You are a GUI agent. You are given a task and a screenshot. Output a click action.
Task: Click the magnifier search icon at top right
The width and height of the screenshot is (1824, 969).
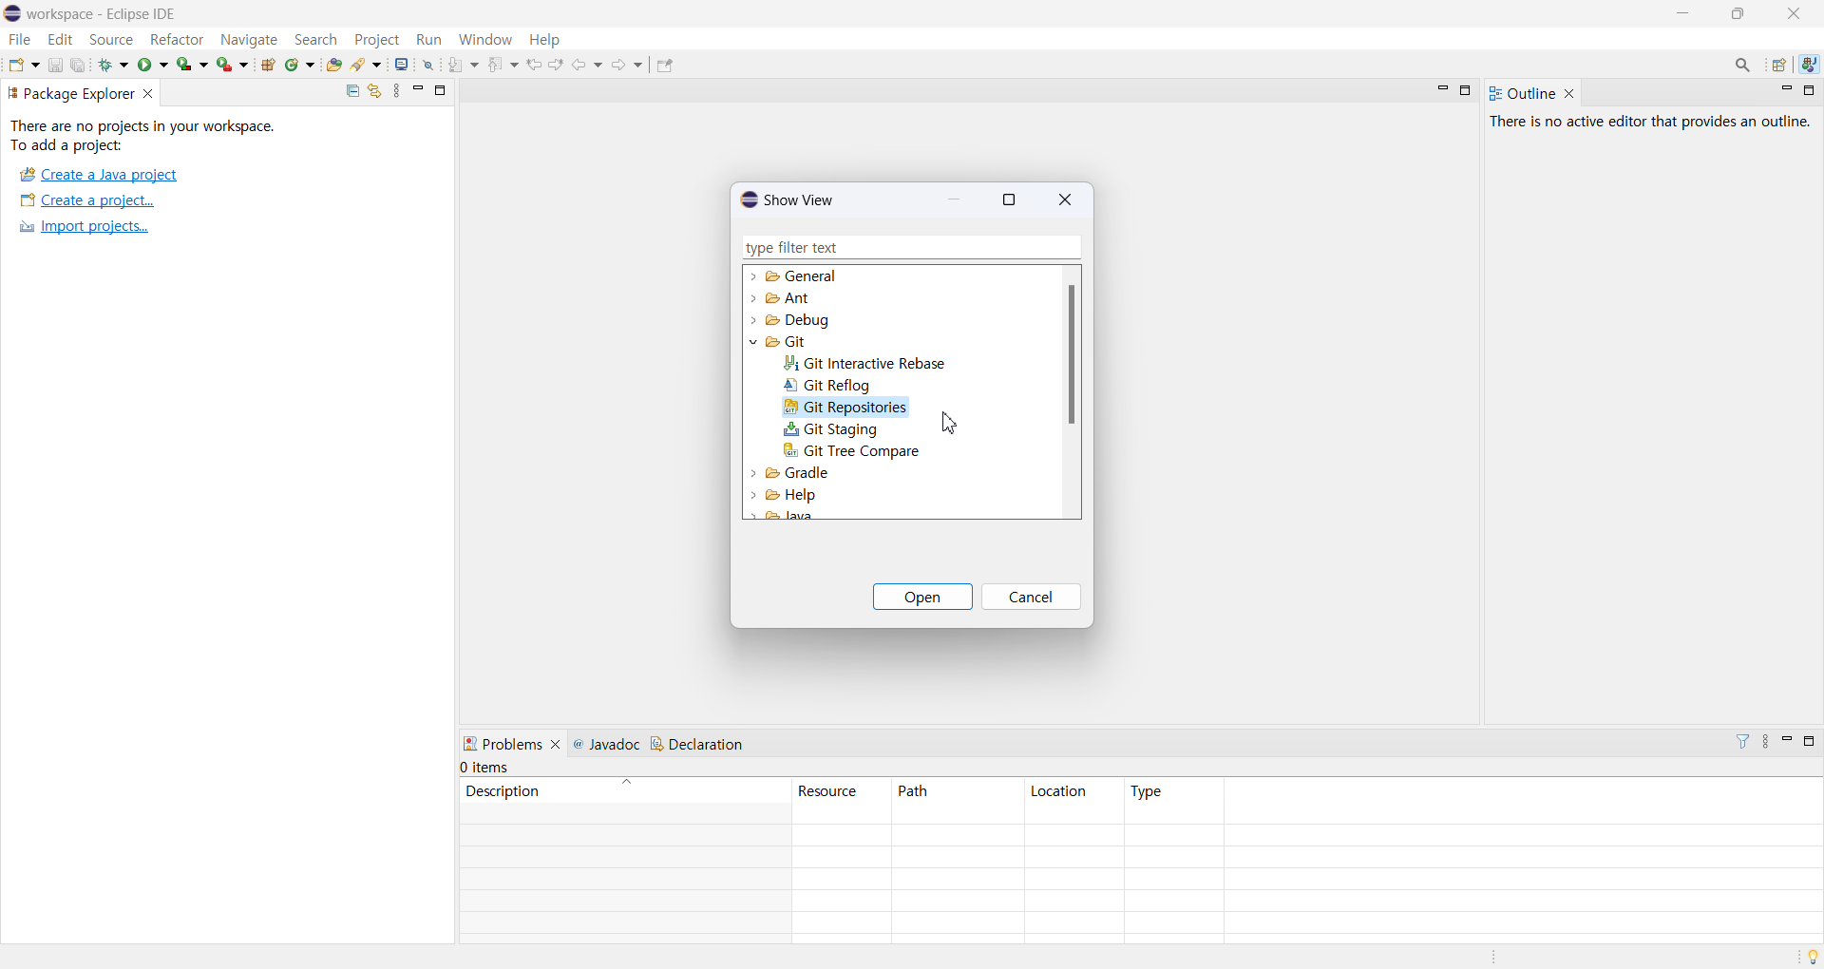coord(1743,66)
